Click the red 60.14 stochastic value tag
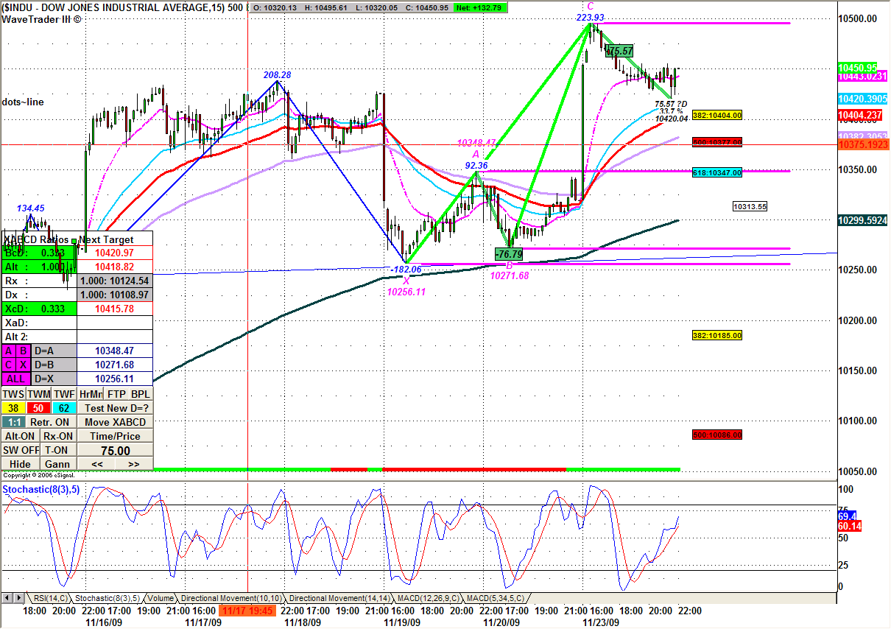Viewport: 891px width, 629px height. [x=849, y=527]
